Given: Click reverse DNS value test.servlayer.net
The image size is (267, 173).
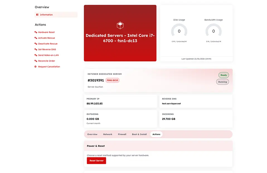Looking at the screenshot, I should click(x=171, y=104).
